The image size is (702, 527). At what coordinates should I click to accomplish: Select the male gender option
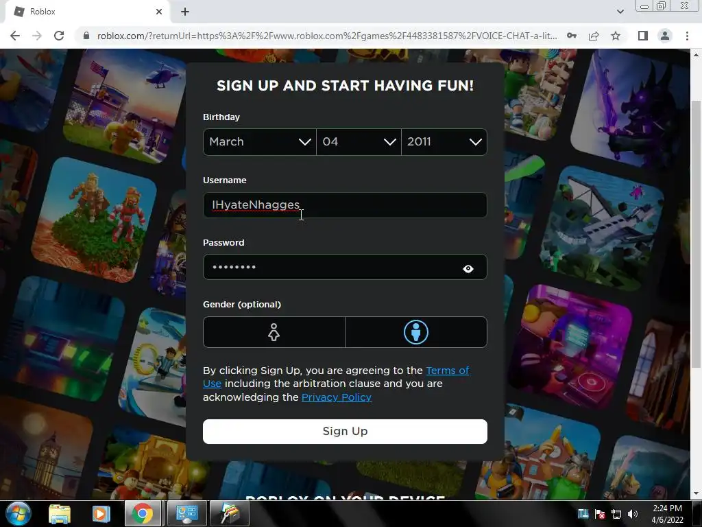pos(416,332)
